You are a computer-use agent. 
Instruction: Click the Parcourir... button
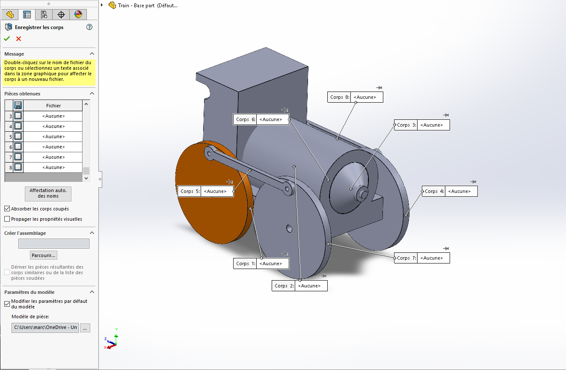point(44,255)
